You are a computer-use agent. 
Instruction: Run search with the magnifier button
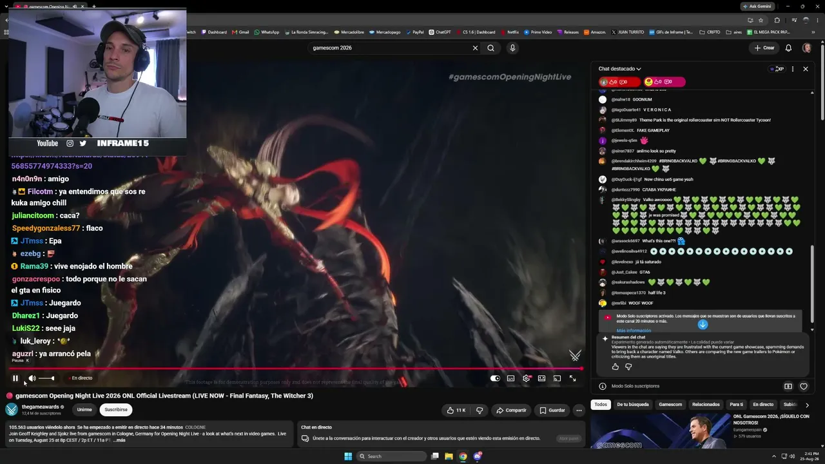(x=490, y=48)
